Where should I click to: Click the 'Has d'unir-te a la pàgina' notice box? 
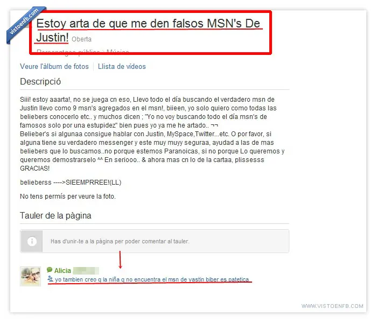[x=155, y=241]
